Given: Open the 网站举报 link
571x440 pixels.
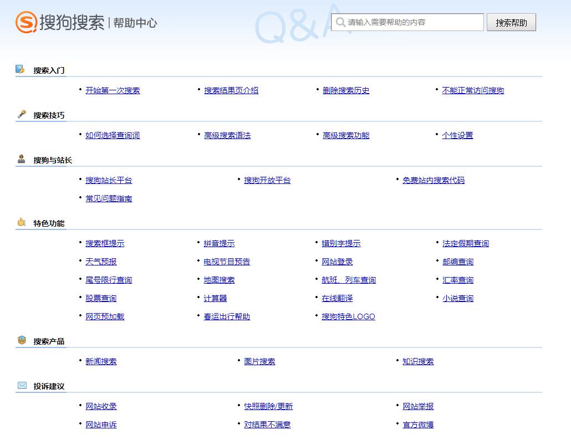Looking at the screenshot, I should pos(418,407).
